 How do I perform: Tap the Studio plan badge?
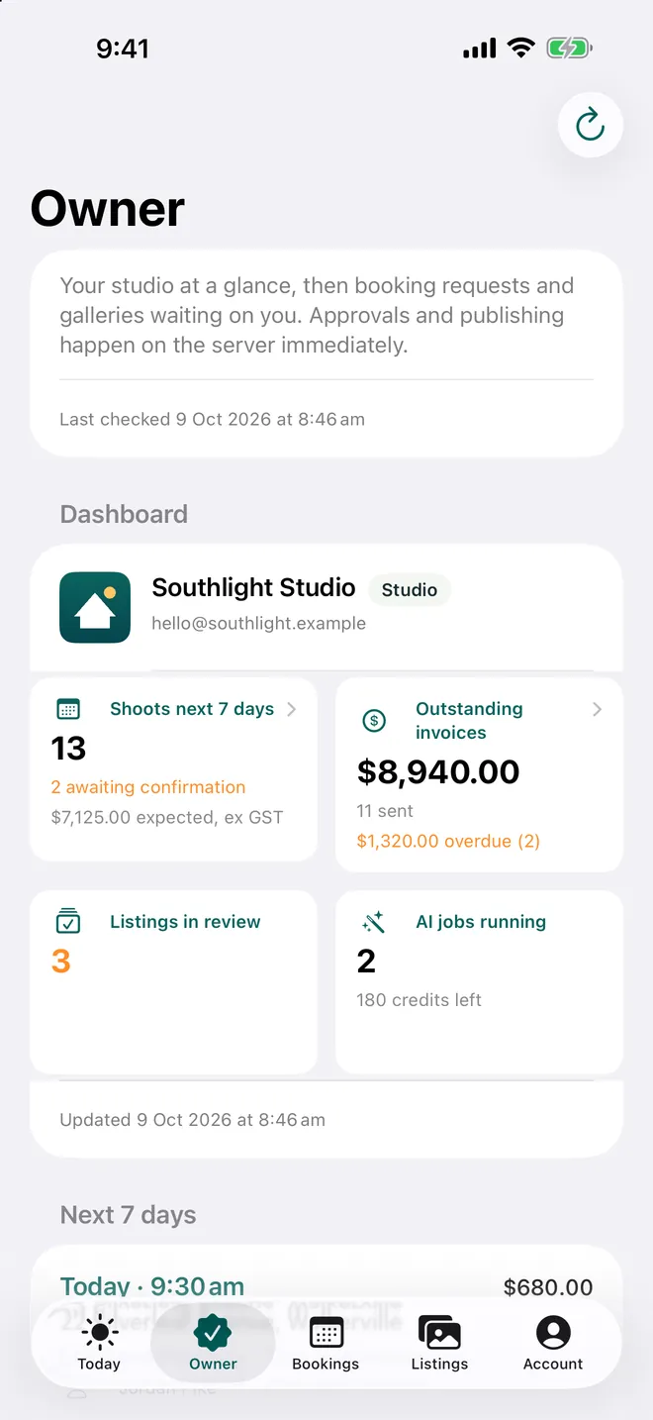pyautogui.click(x=410, y=590)
